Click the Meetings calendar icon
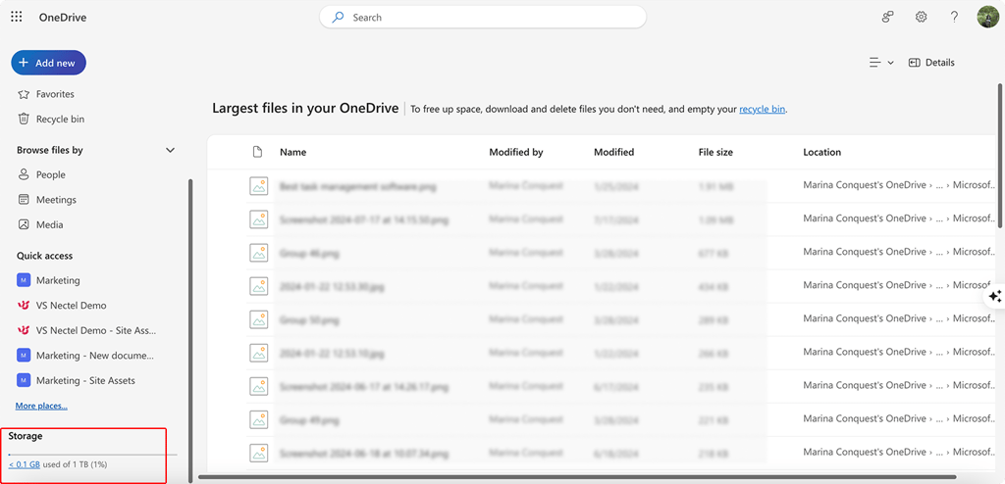1005x484 pixels. pyautogui.click(x=24, y=200)
